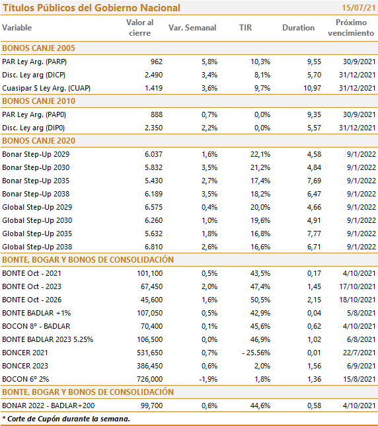The width and height of the screenshot is (378, 426).
Task: Select the BONTE Oct - 2026 row label
Action: pos(32,300)
